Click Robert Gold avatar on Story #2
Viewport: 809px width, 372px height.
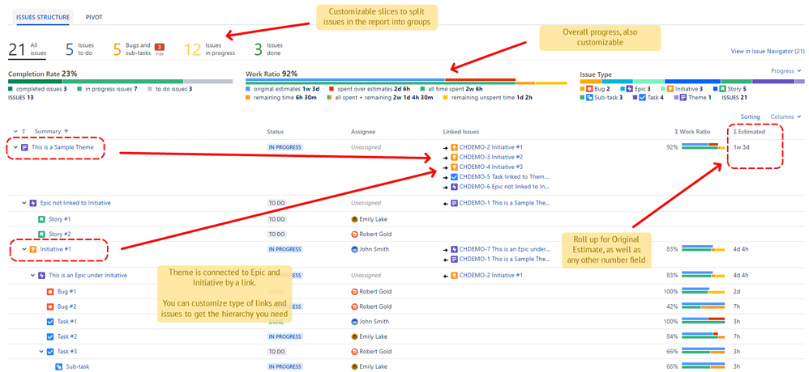tap(354, 234)
